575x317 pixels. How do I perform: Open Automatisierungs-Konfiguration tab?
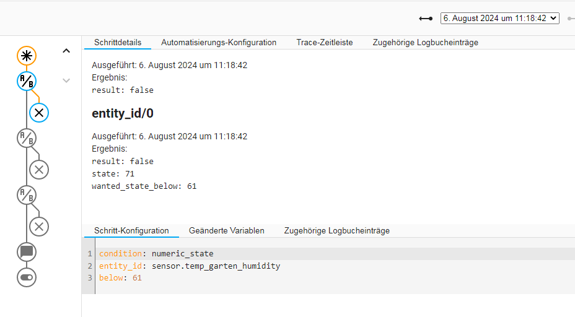point(219,43)
